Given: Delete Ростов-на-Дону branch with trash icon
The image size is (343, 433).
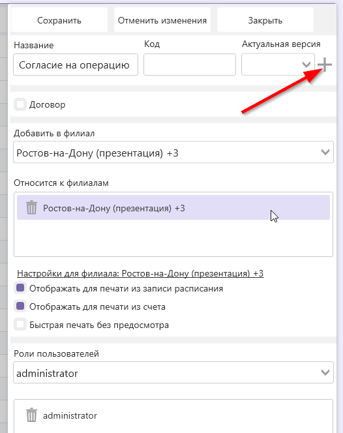Looking at the screenshot, I should [x=31, y=207].
